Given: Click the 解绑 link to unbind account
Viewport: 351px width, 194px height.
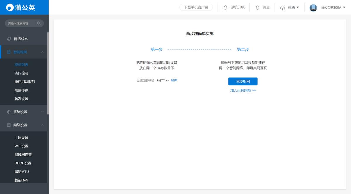Looking at the screenshot, I should pyautogui.click(x=174, y=80).
